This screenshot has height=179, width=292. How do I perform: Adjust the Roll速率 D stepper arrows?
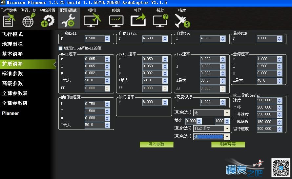(107, 73)
